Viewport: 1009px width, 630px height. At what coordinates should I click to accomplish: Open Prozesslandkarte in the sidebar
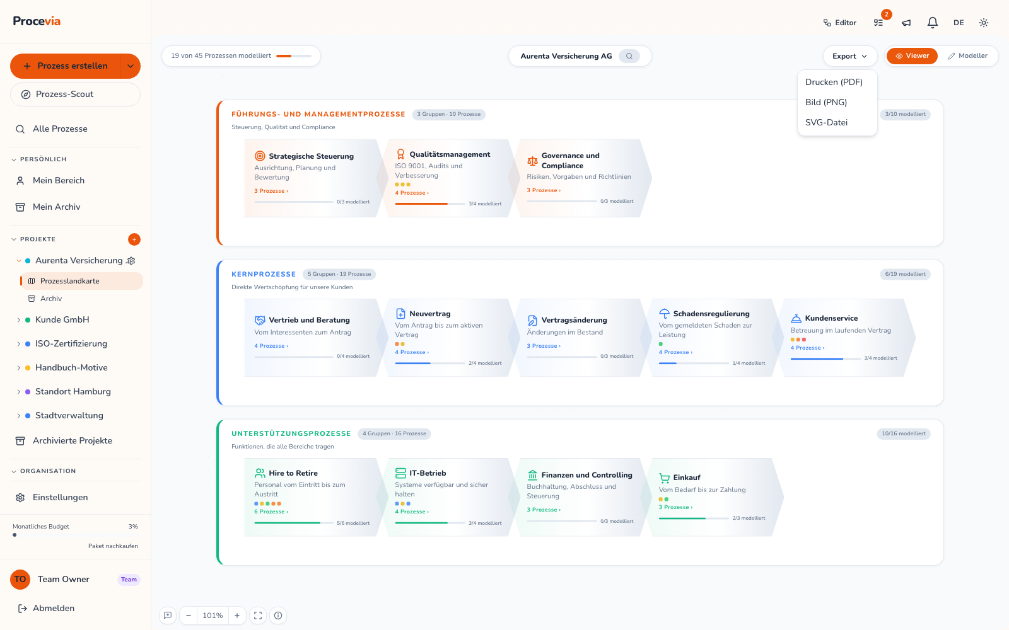[x=81, y=281]
